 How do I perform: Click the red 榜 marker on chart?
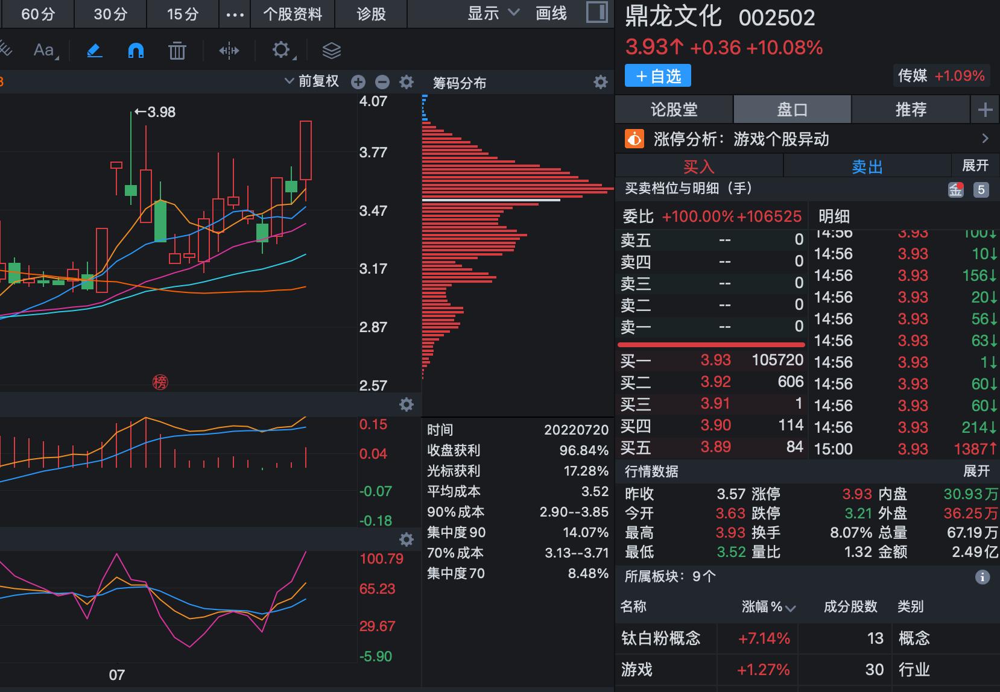[x=160, y=382]
